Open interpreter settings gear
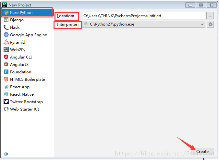This screenshot has width=219, height=160. click(x=210, y=24)
